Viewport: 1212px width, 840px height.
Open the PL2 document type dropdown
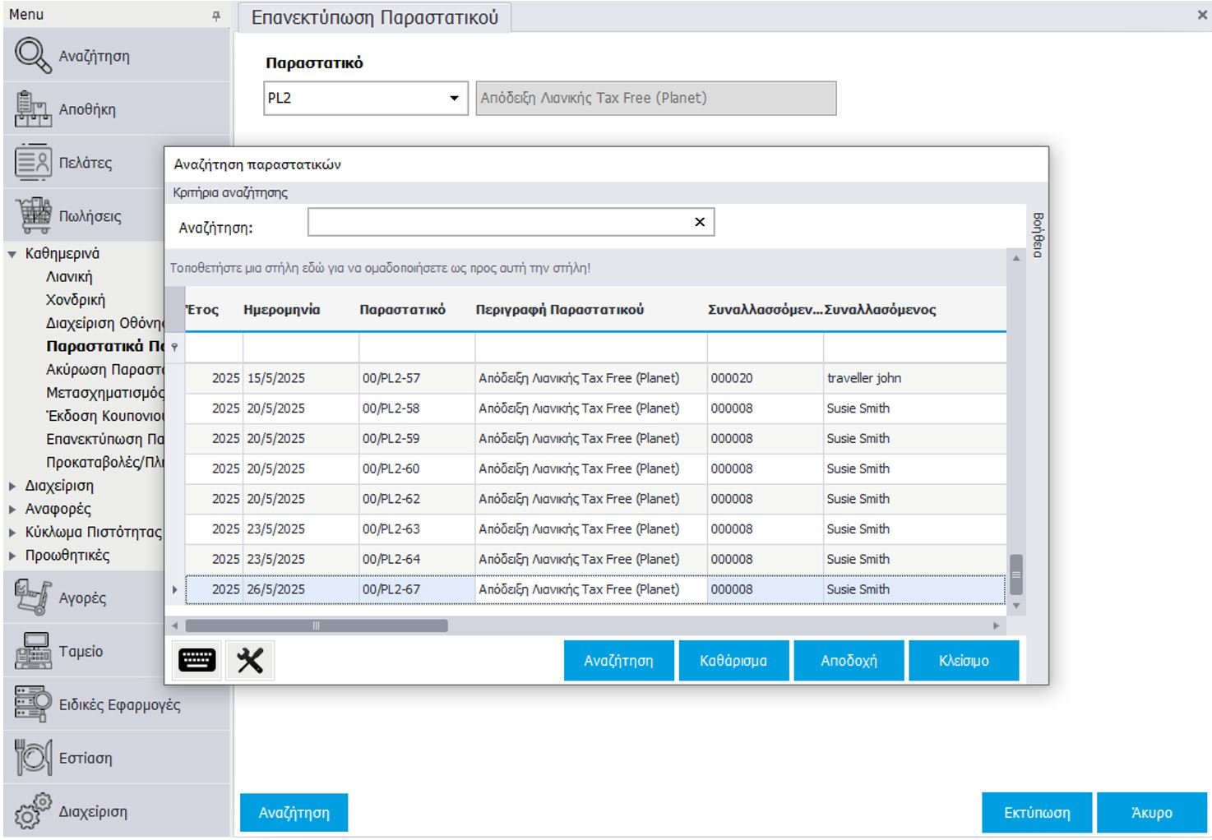pos(454,99)
